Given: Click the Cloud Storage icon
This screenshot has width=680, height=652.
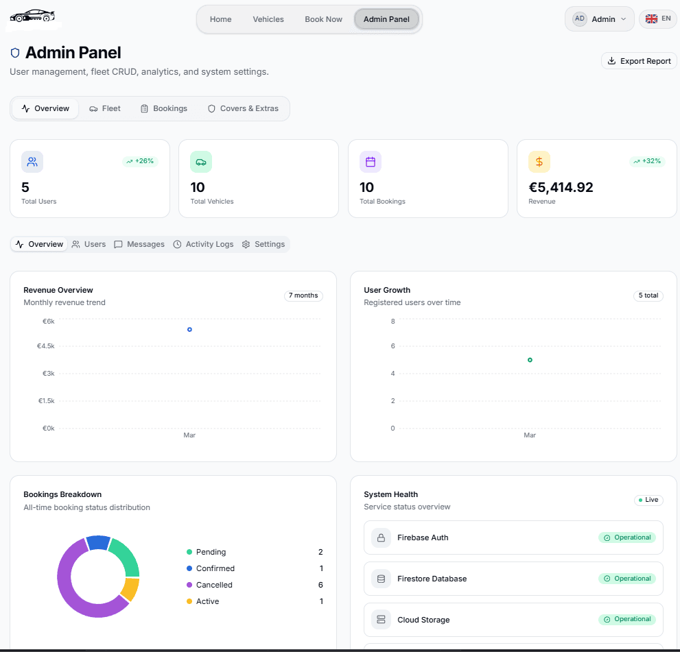Looking at the screenshot, I should click(381, 619).
